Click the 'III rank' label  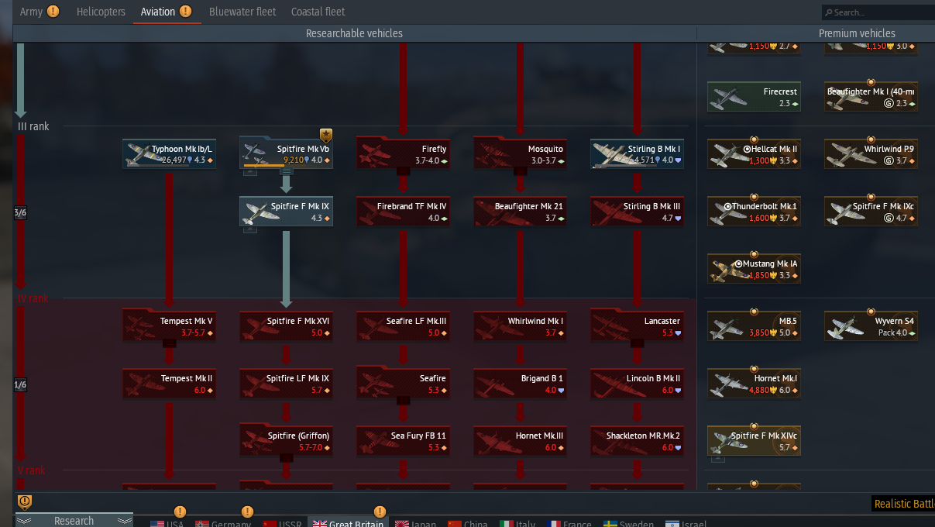[33, 126]
